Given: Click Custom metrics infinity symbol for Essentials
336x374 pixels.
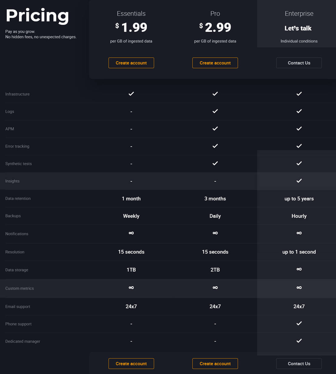Looking at the screenshot, I should [x=131, y=287].
